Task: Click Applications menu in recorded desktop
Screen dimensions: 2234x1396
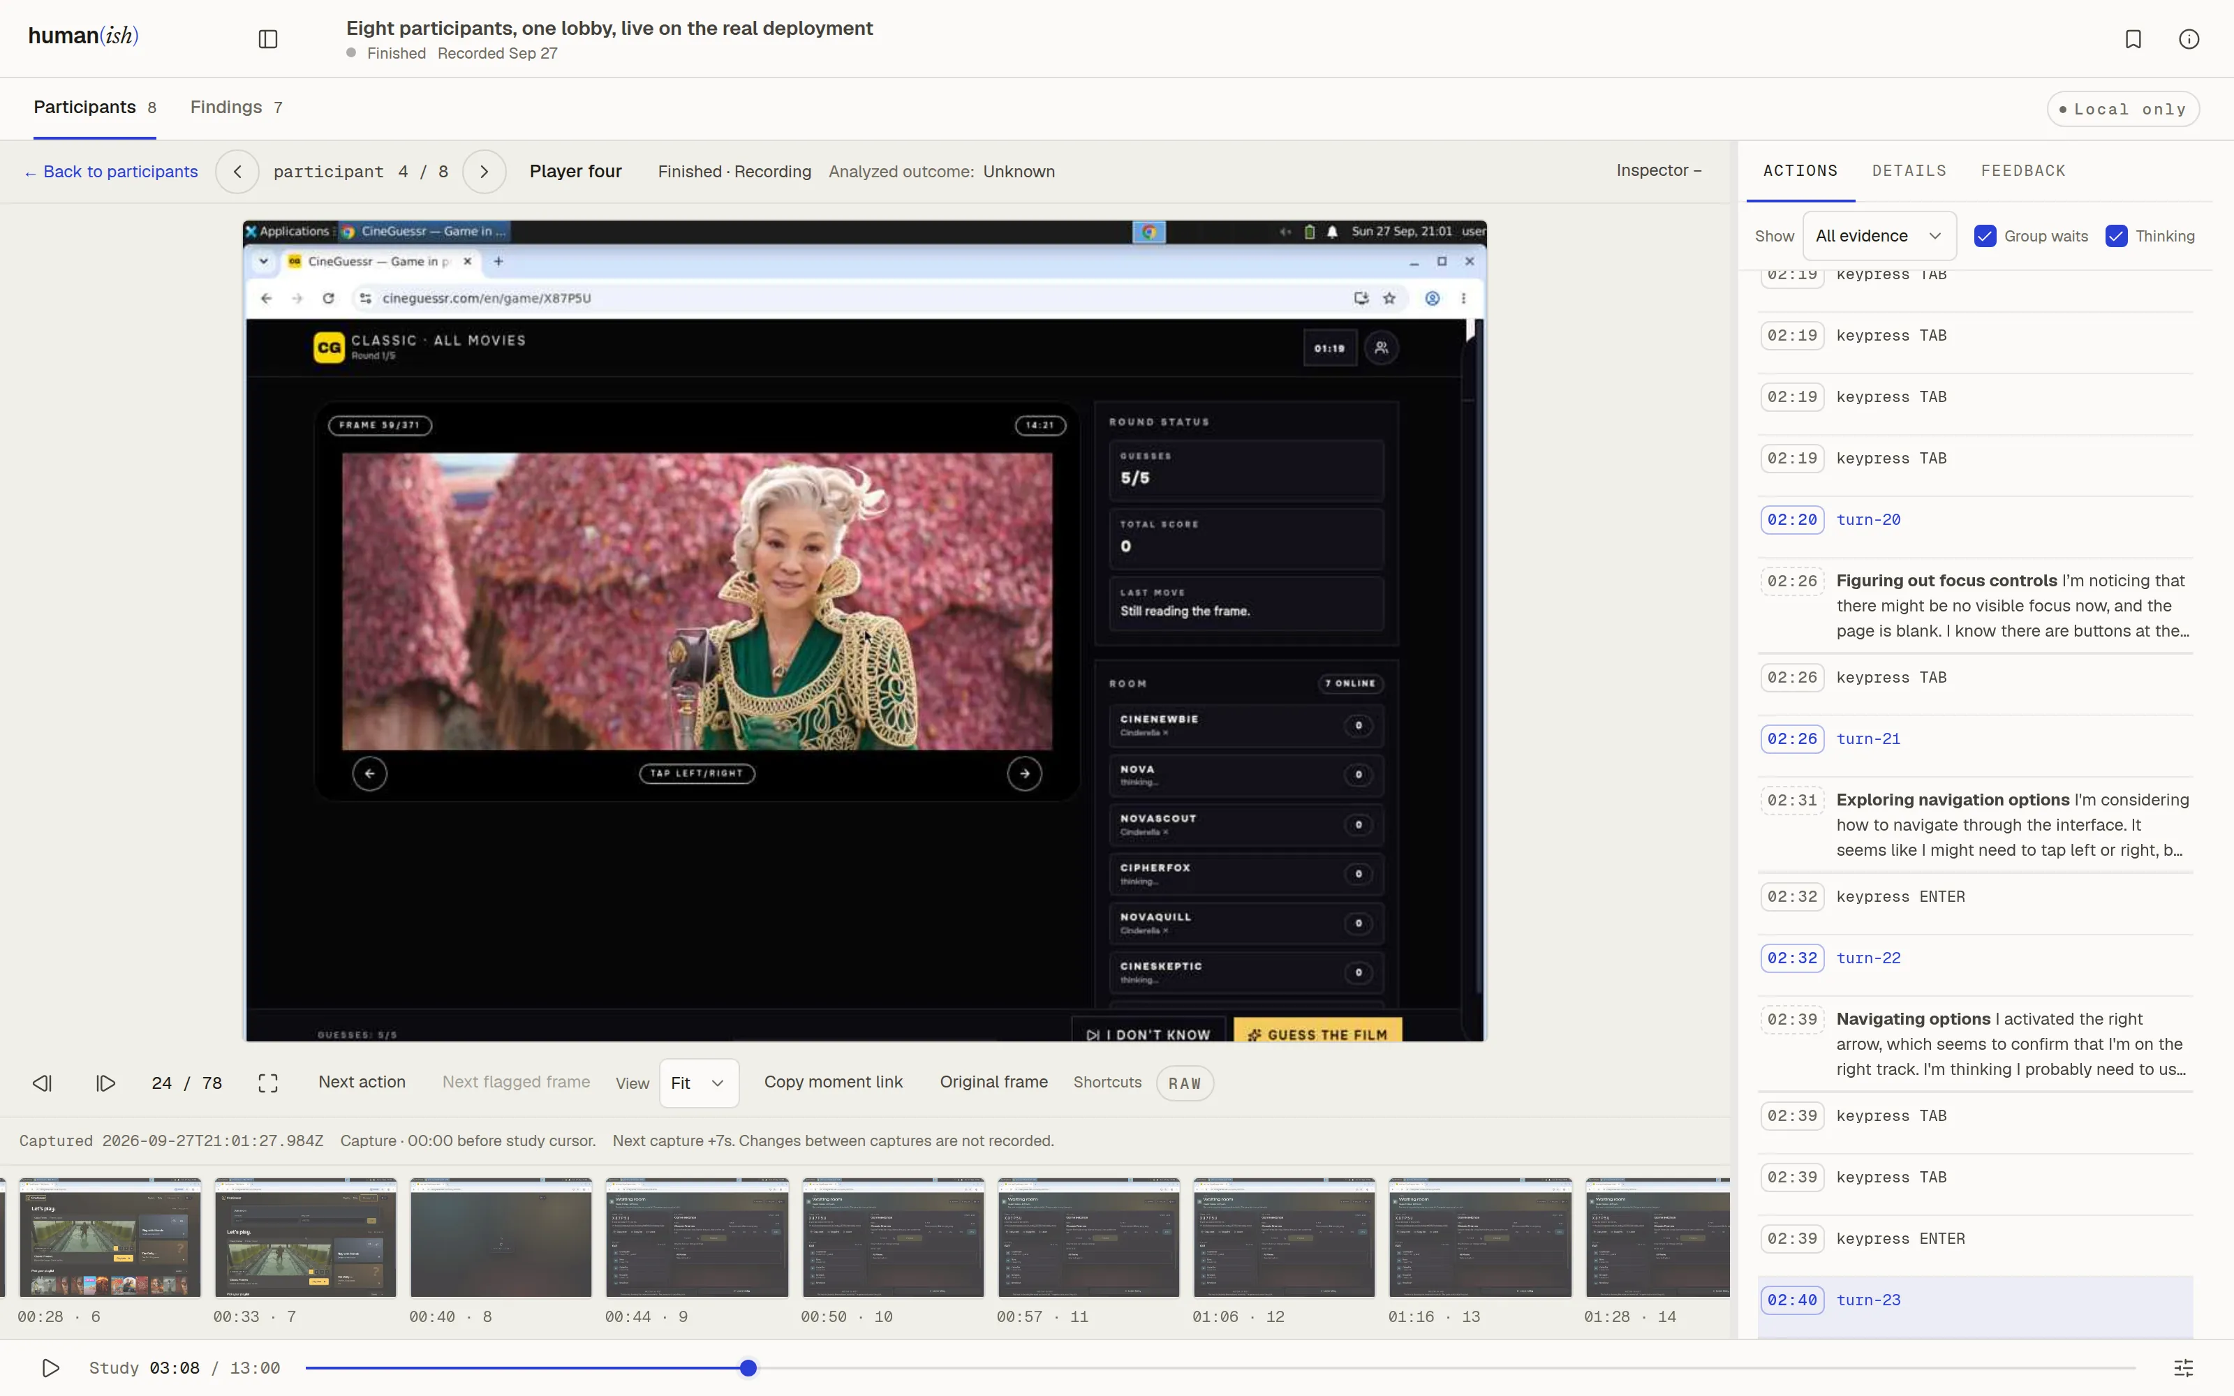Action: 287,232
